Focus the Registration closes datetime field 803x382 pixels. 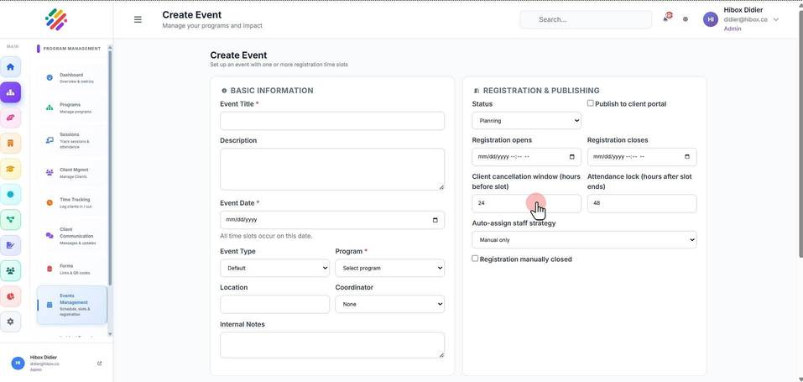pos(642,157)
